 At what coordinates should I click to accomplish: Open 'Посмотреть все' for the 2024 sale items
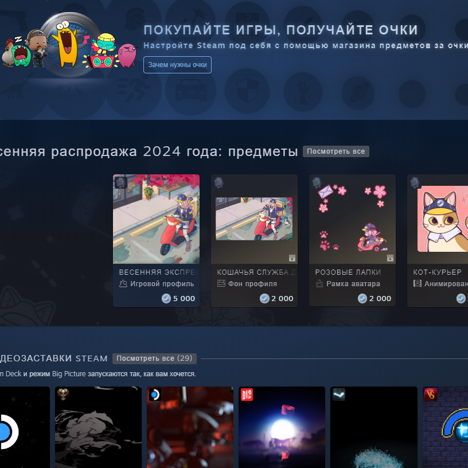[x=336, y=151]
